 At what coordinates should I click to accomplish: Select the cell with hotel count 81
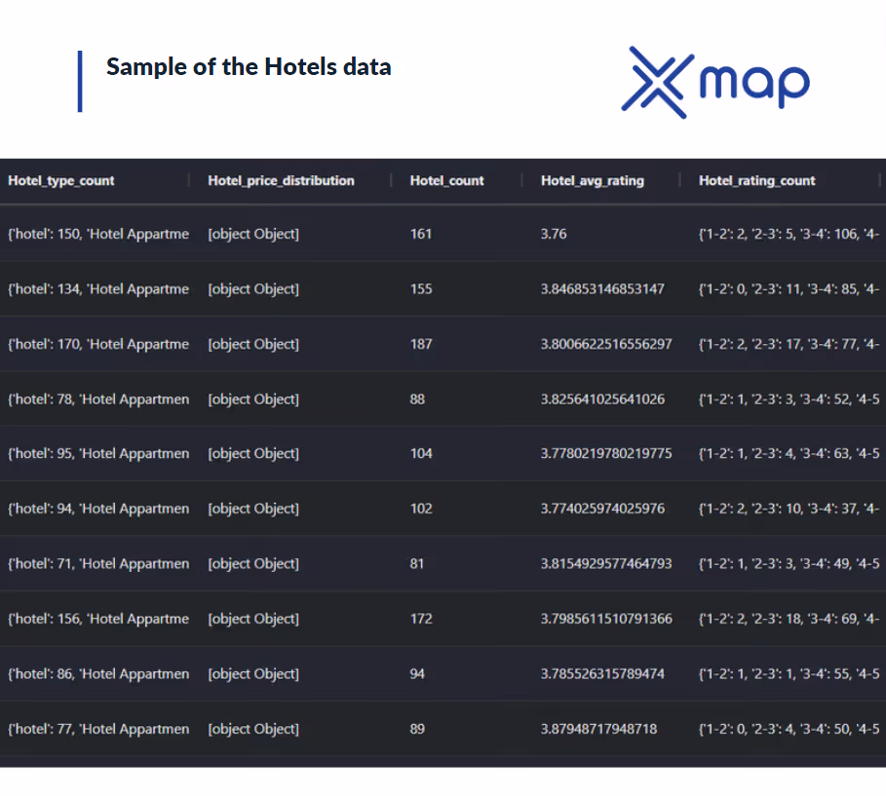coord(416,564)
